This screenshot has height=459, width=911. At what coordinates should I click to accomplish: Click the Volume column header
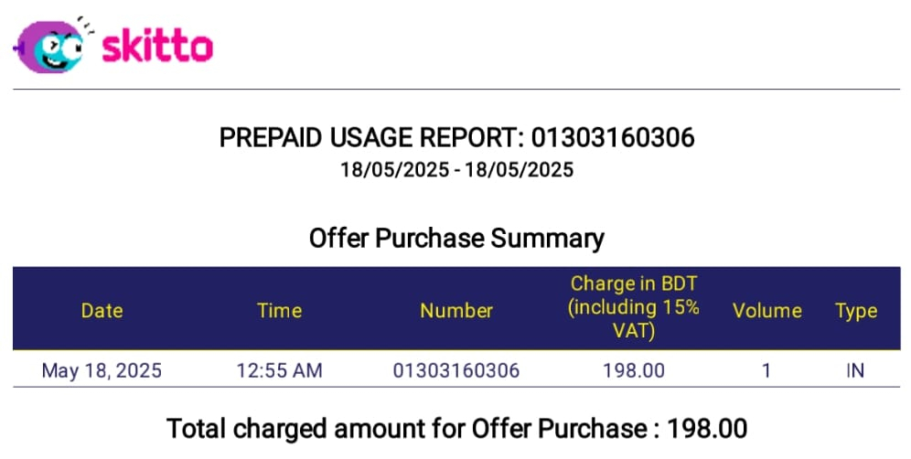[x=766, y=310]
